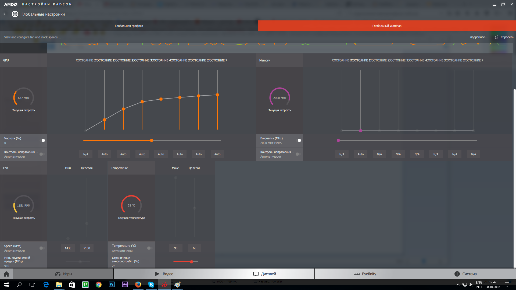Screen dimensions: 516x290
Task: Open Skype from the taskbar
Action: click(x=151, y=285)
